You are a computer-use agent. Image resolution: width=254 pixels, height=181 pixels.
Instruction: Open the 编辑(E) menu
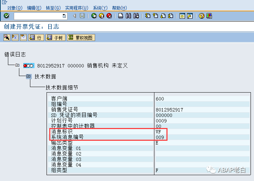click(34, 8)
